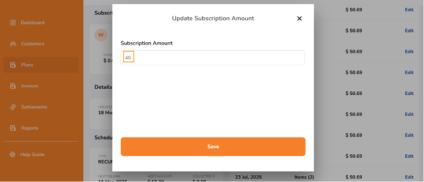Viewport: 424px width, 182px height.
Task: Click the Invoices icon in sidebar
Action: click(x=13, y=86)
